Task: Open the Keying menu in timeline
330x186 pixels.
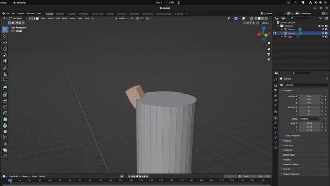Action: [x=25, y=176]
